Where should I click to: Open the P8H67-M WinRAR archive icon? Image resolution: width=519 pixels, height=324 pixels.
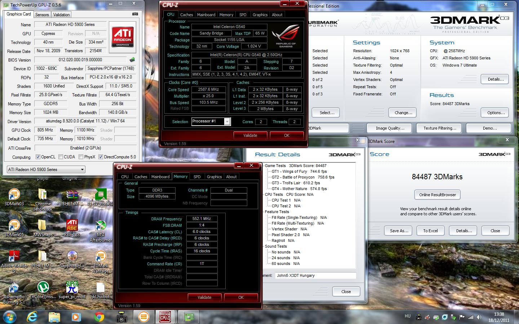tap(72, 197)
